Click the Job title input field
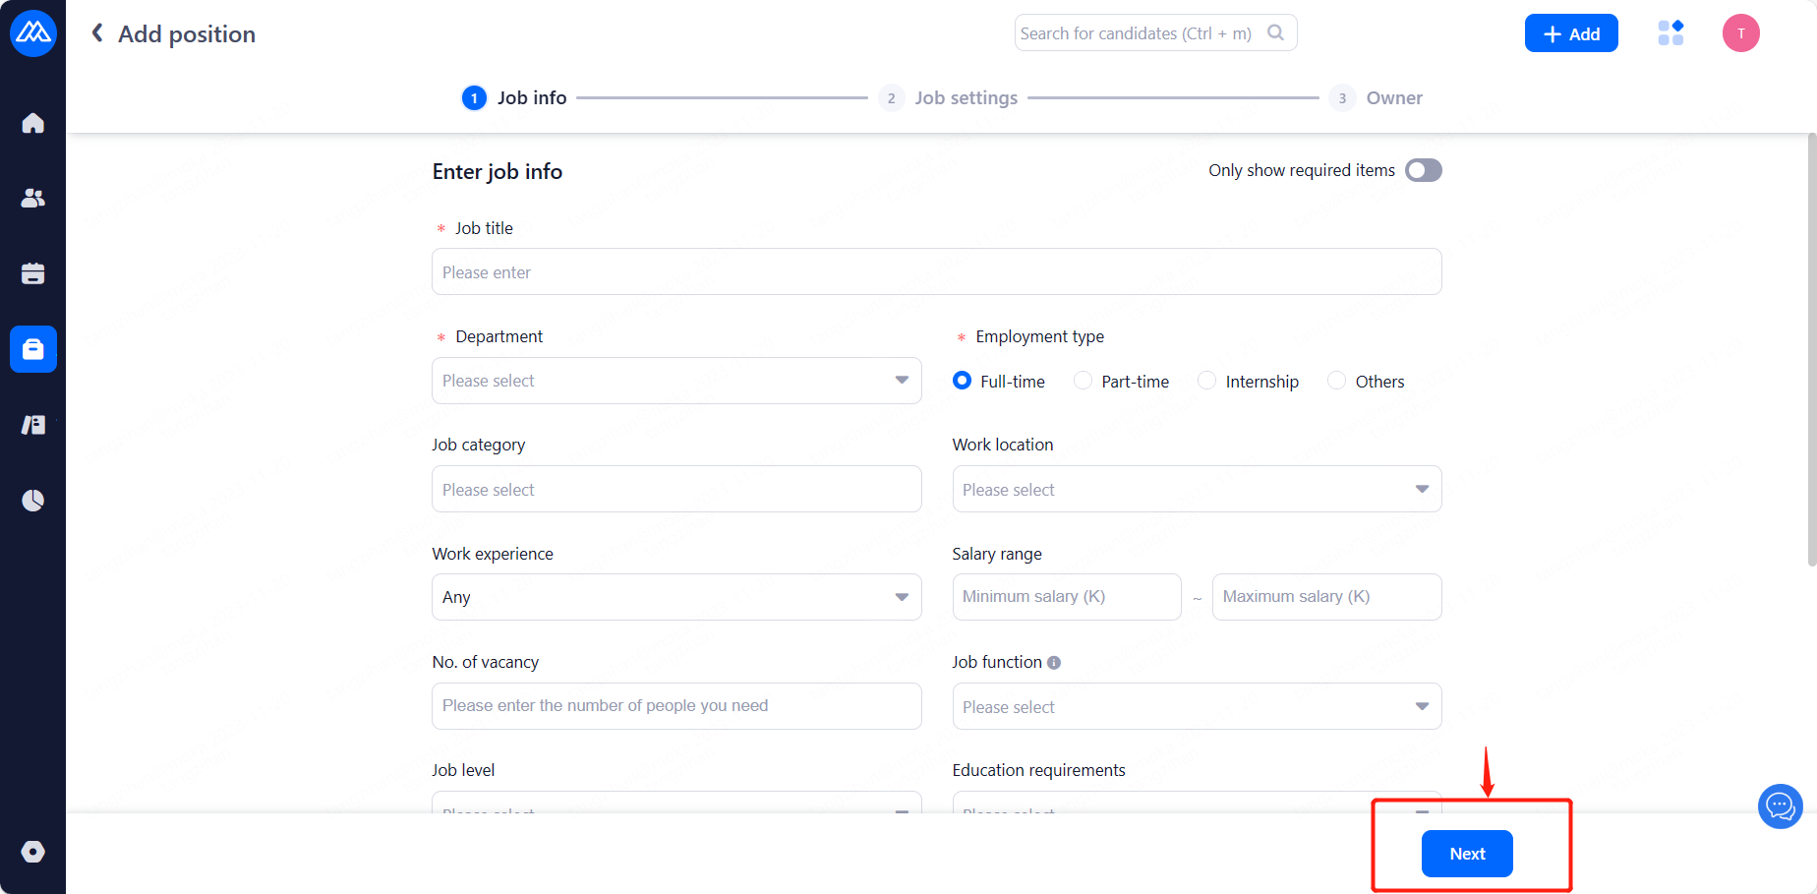This screenshot has height=894, width=1817. tap(936, 272)
